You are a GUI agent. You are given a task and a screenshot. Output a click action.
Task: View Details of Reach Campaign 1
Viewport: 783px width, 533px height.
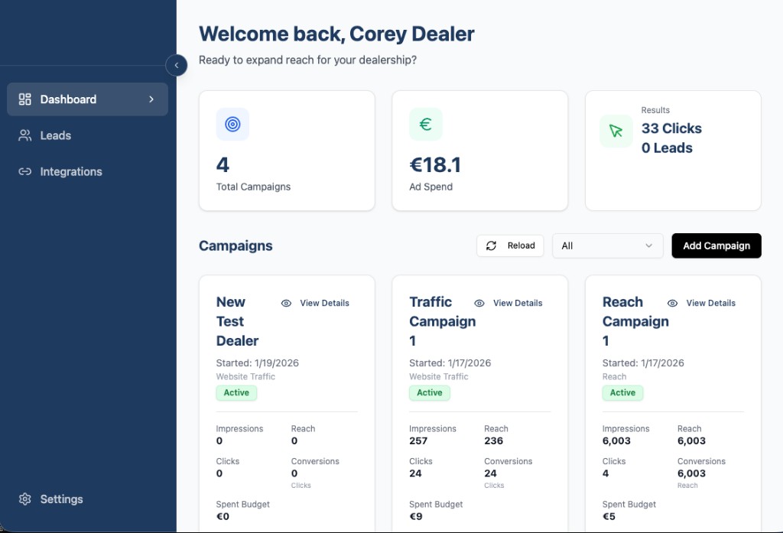(702, 304)
